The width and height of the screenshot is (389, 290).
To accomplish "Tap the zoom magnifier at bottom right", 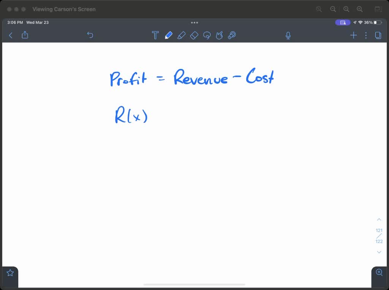I will (379, 272).
